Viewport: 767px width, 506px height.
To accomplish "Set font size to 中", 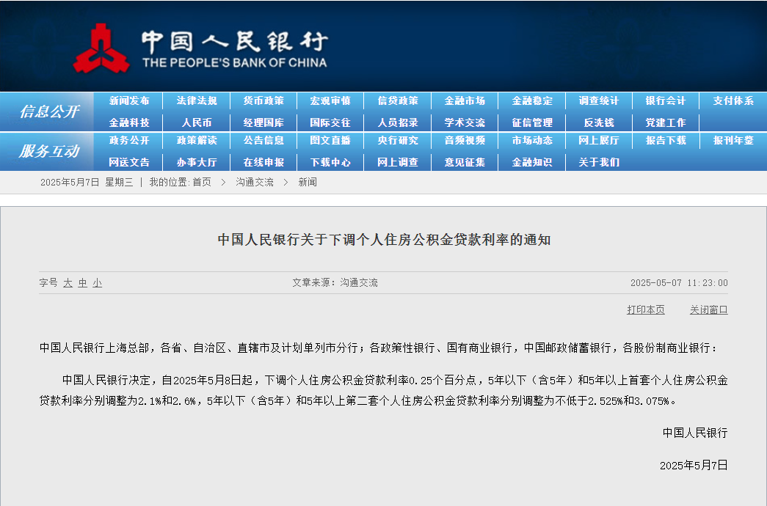I will pyautogui.click(x=83, y=283).
